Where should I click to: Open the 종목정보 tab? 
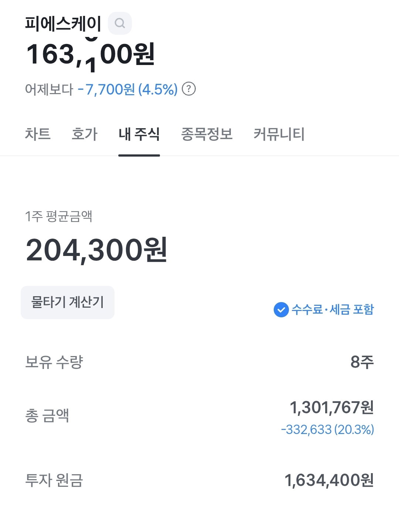pos(207,134)
